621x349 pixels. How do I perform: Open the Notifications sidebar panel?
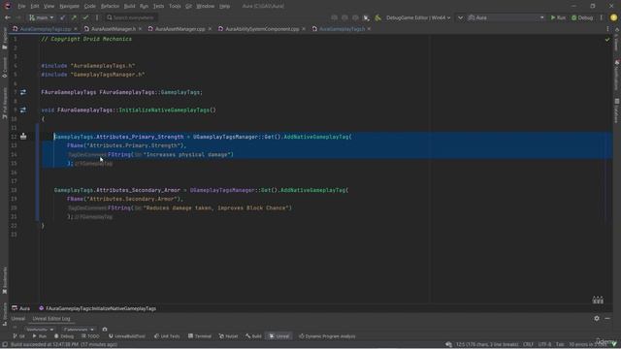click(617, 76)
